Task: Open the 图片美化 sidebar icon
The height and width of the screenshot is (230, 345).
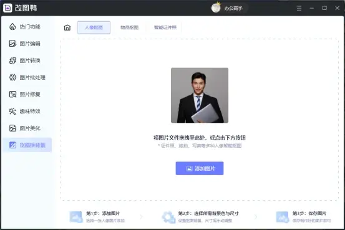Action: pyautogui.click(x=12, y=128)
